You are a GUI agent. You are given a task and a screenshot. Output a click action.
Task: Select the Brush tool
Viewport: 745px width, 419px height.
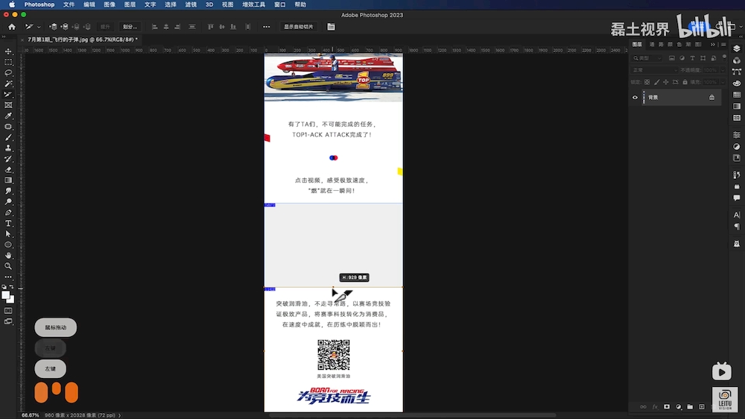coord(8,137)
